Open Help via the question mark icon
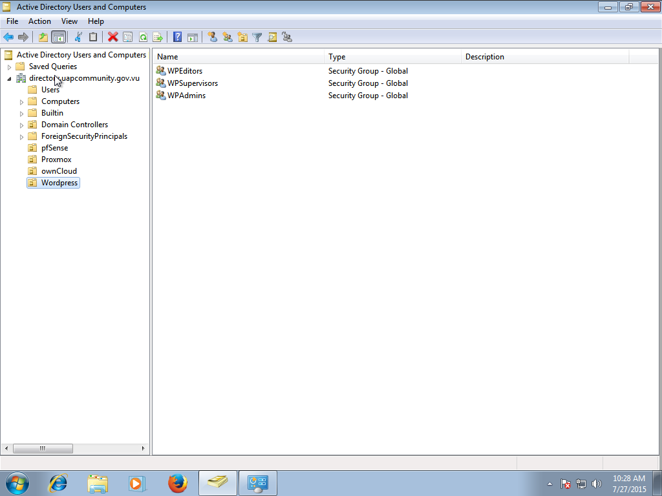This screenshot has height=496, width=662. click(x=177, y=37)
